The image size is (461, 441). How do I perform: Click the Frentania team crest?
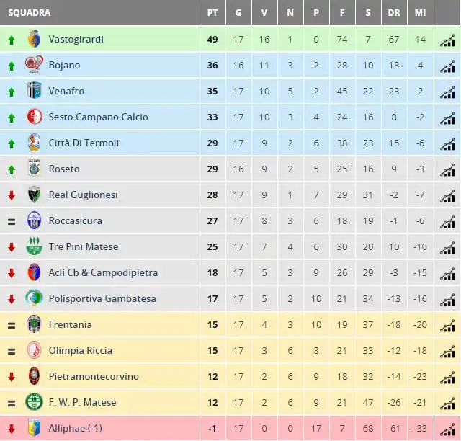coord(34,324)
